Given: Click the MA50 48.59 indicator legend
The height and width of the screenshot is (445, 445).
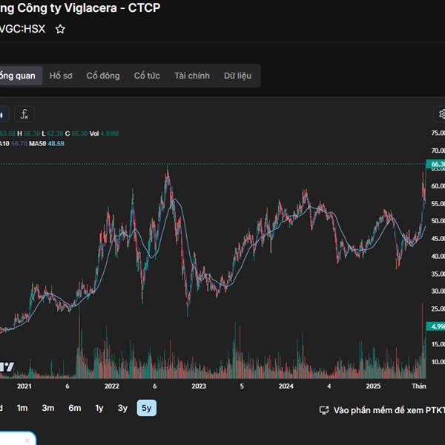Looking at the screenshot, I should point(47,144).
